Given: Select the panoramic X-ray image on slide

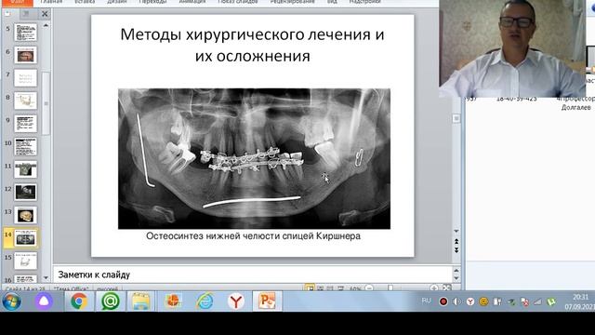Looking at the screenshot, I should 254,159.
